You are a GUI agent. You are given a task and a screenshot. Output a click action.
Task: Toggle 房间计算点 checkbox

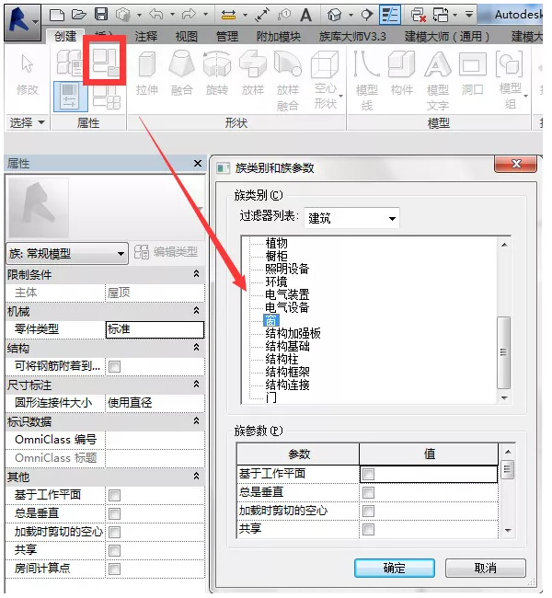click(x=114, y=569)
